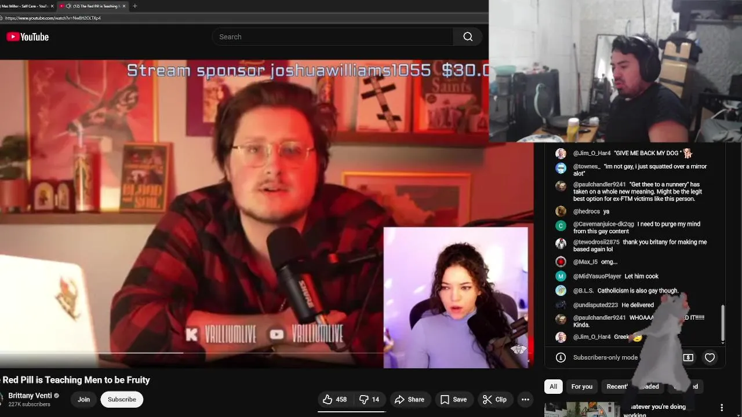Viewport: 742px width, 417px height.
Task: Subscribe to Brittany Venti
Action: (122, 400)
